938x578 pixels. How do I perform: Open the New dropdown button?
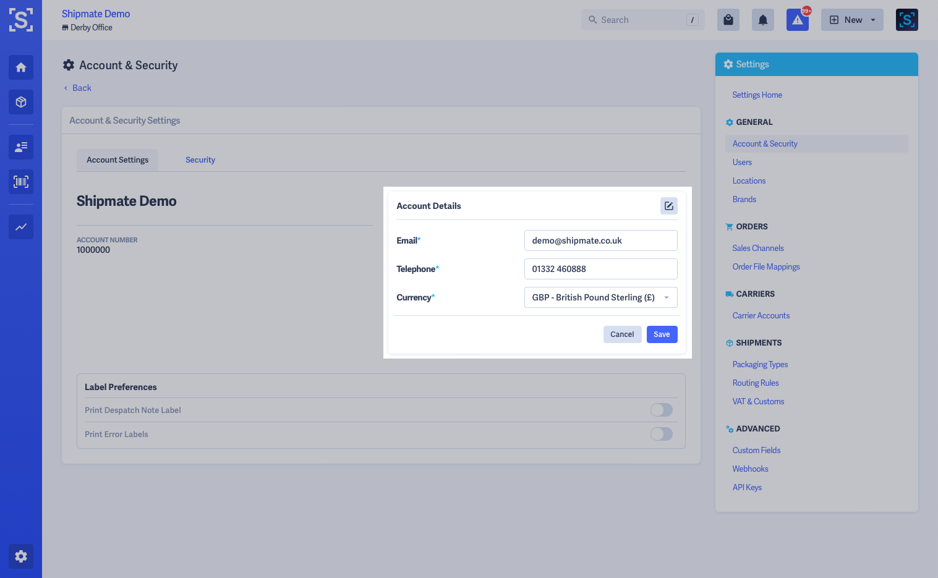click(852, 20)
